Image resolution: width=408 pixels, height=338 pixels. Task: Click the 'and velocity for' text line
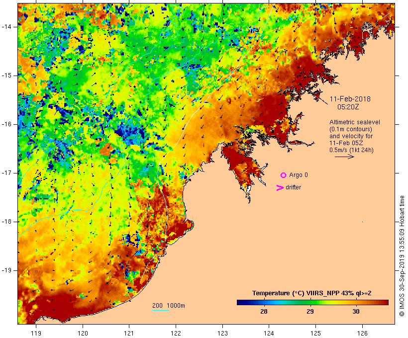tap(351, 136)
